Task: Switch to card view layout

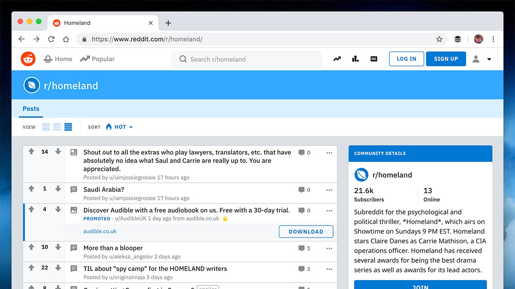Action: point(46,127)
